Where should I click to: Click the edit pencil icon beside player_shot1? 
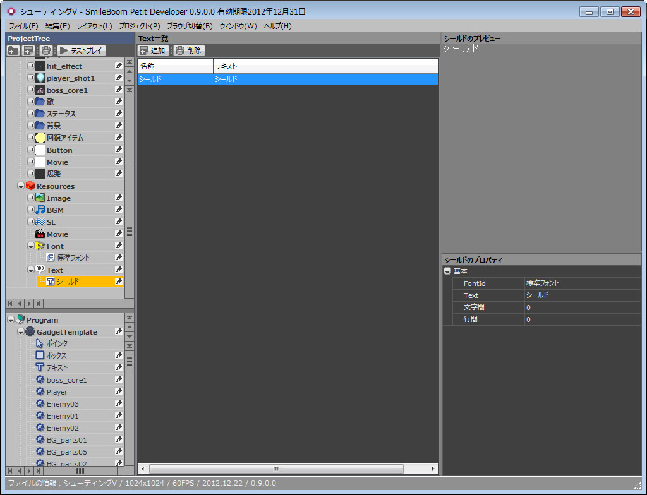119,78
